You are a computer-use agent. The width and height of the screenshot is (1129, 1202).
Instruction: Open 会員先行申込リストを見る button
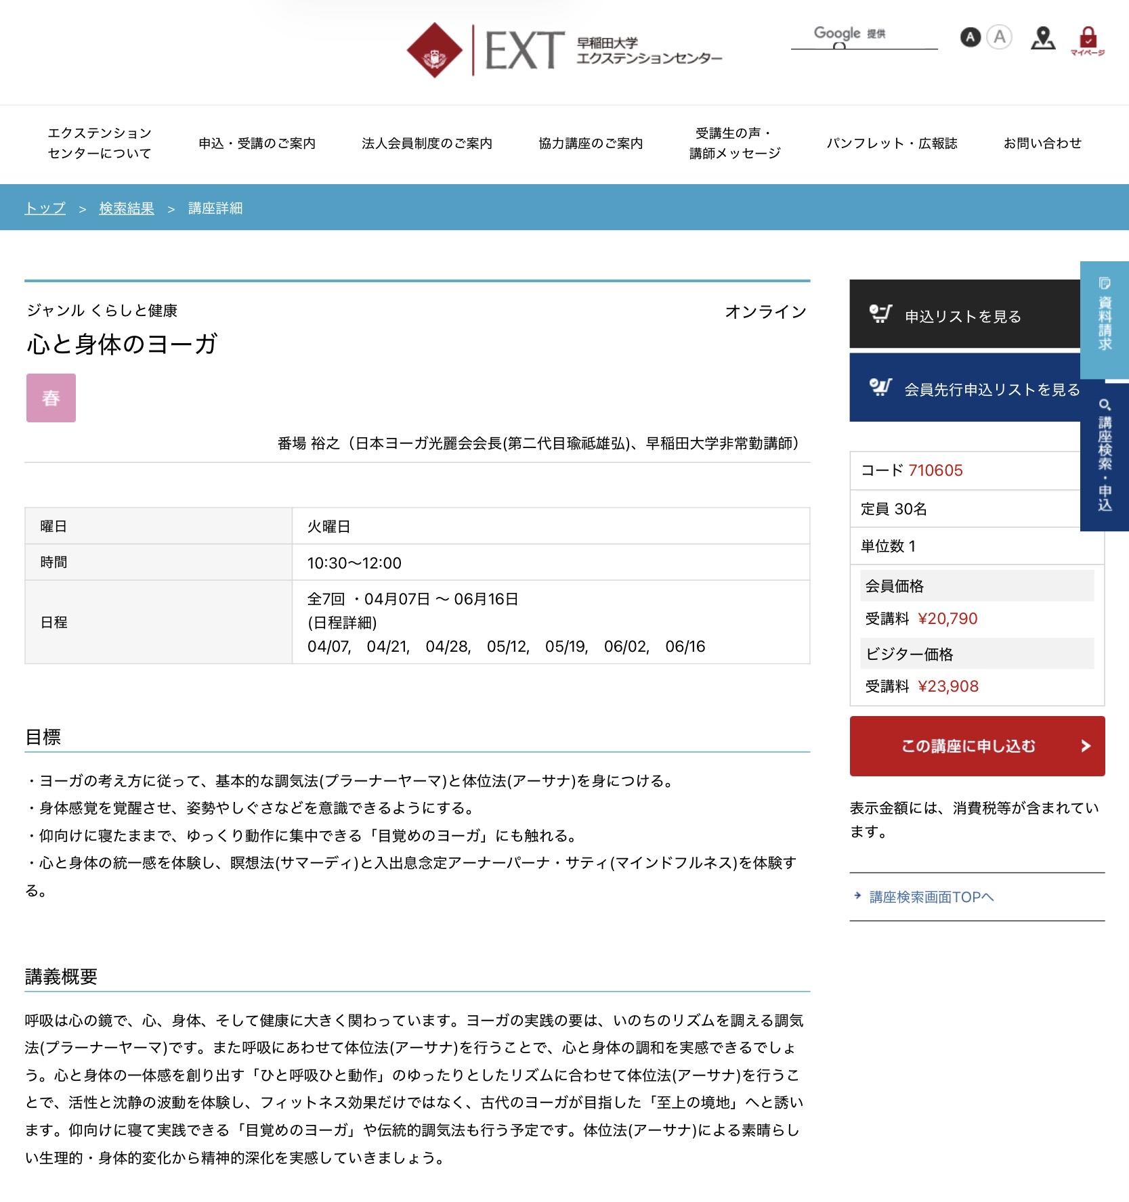pos(964,388)
